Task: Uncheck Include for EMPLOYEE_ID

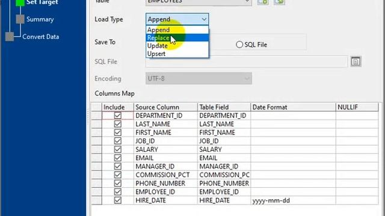Action: [x=118, y=192]
